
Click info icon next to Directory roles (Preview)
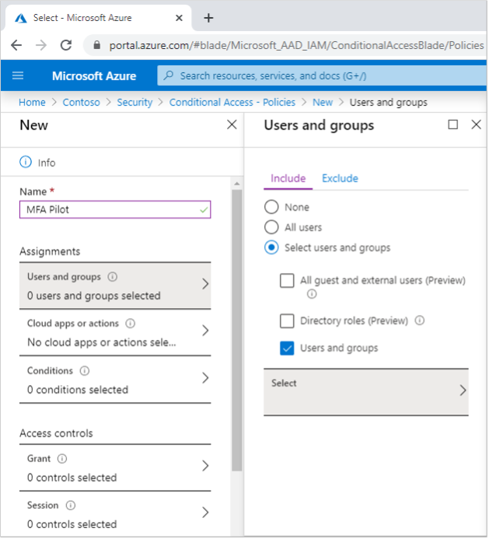(x=420, y=320)
